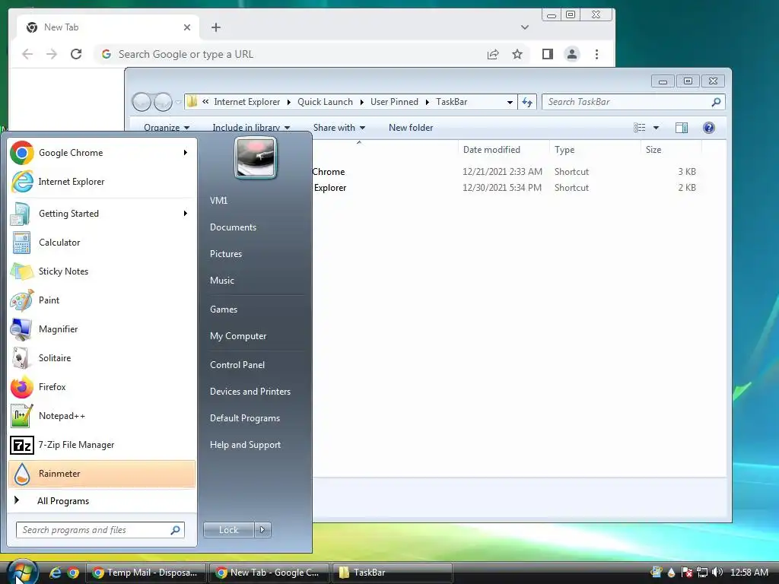The height and width of the screenshot is (584, 779).
Task: Open Devices and Printers
Action: point(250,392)
